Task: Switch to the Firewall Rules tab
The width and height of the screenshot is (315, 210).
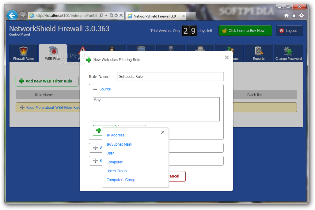Action: (24, 53)
